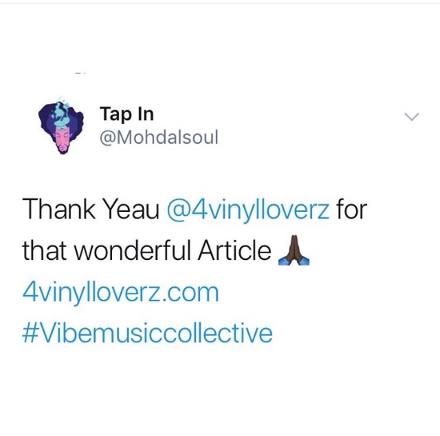This screenshot has height=436, width=440.
Task: Open the Tap In display name
Action: pos(126,115)
